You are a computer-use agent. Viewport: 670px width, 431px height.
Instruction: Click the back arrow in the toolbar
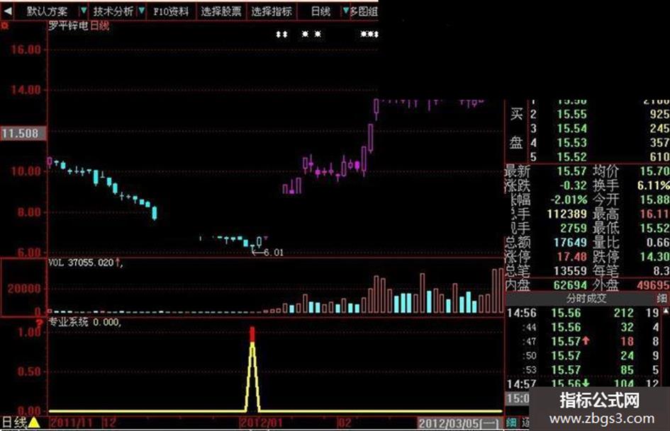[x=7, y=11]
